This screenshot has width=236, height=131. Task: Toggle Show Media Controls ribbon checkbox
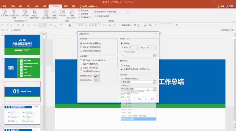point(79,17)
